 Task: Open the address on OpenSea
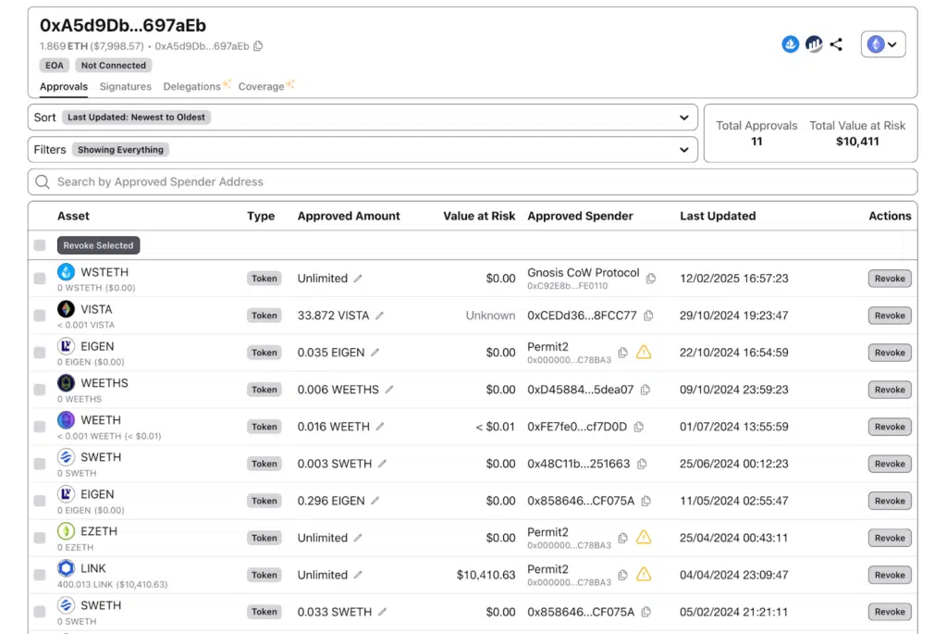(x=791, y=44)
